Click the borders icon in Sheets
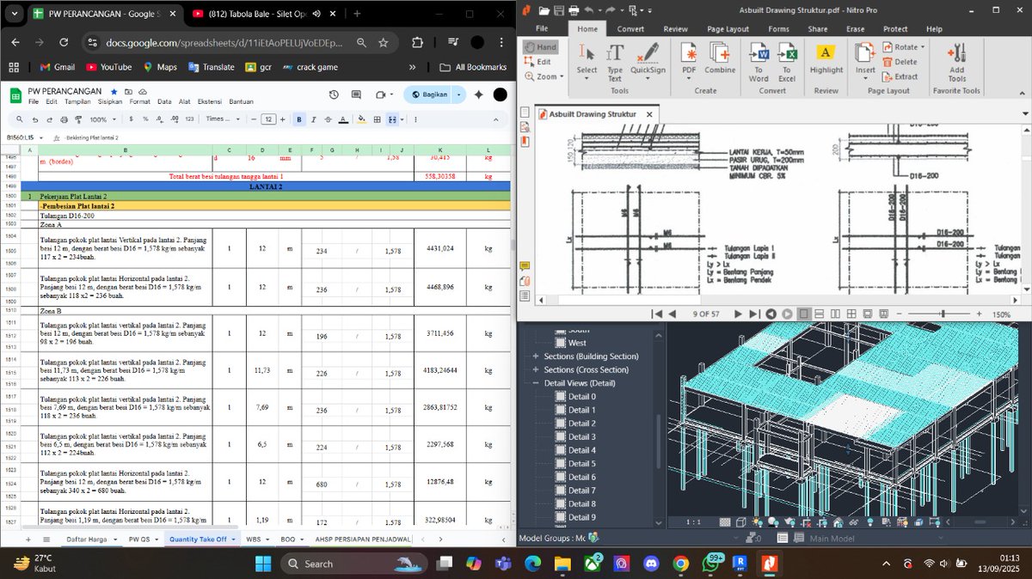1032x579 pixels. (378, 119)
